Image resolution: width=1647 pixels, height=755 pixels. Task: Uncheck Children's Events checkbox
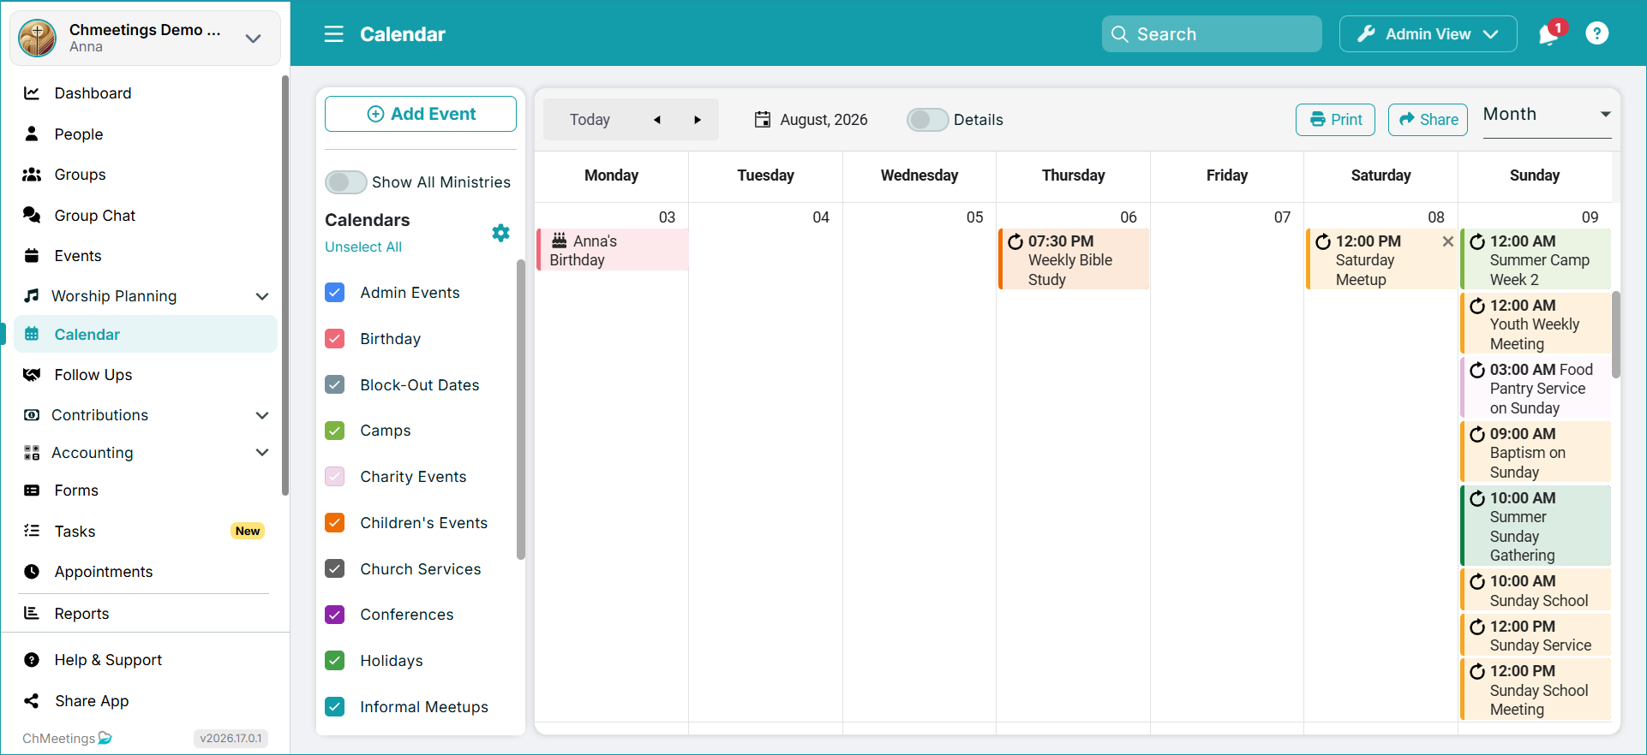coord(335,523)
